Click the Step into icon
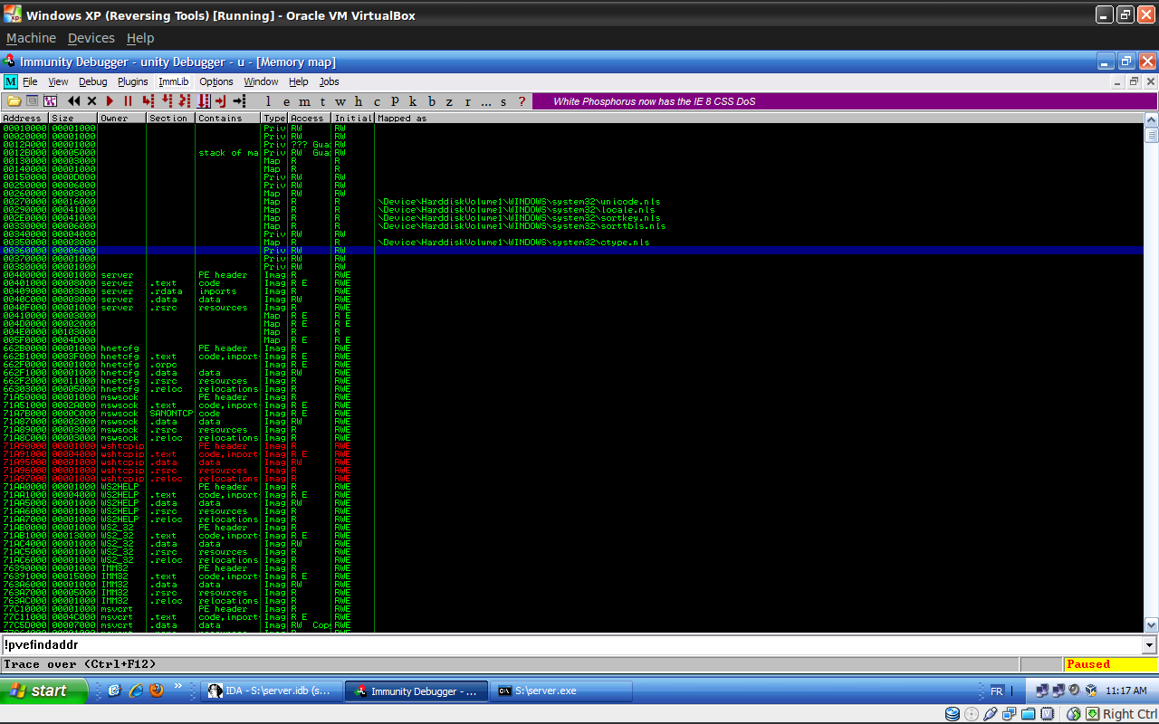Viewport: 1159px width, 724px height. (x=148, y=101)
